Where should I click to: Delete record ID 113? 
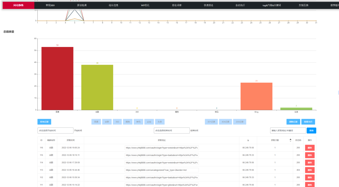pyautogui.click(x=310, y=170)
